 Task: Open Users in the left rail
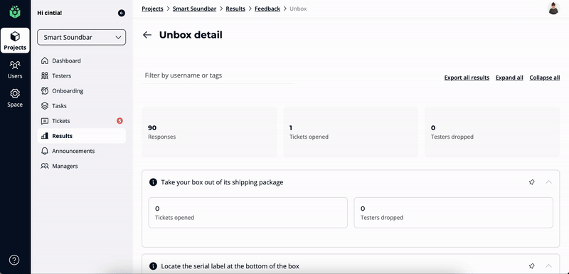[15, 70]
